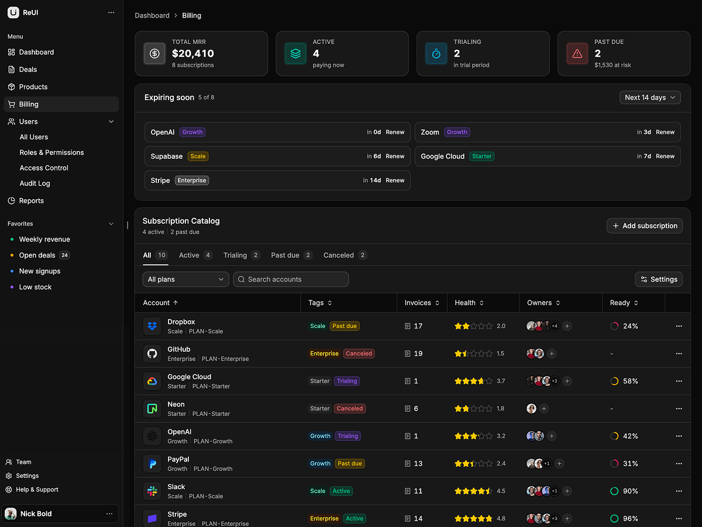
Task: Click the Neon logo icon
Action: [x=152, y=409]
